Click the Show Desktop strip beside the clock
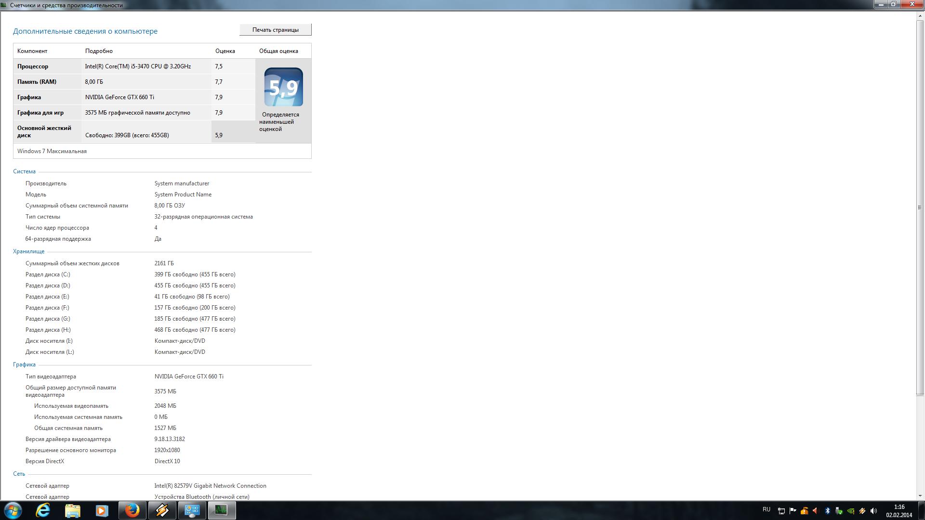This screenshot has height=520, width=925. pos(921,510)
